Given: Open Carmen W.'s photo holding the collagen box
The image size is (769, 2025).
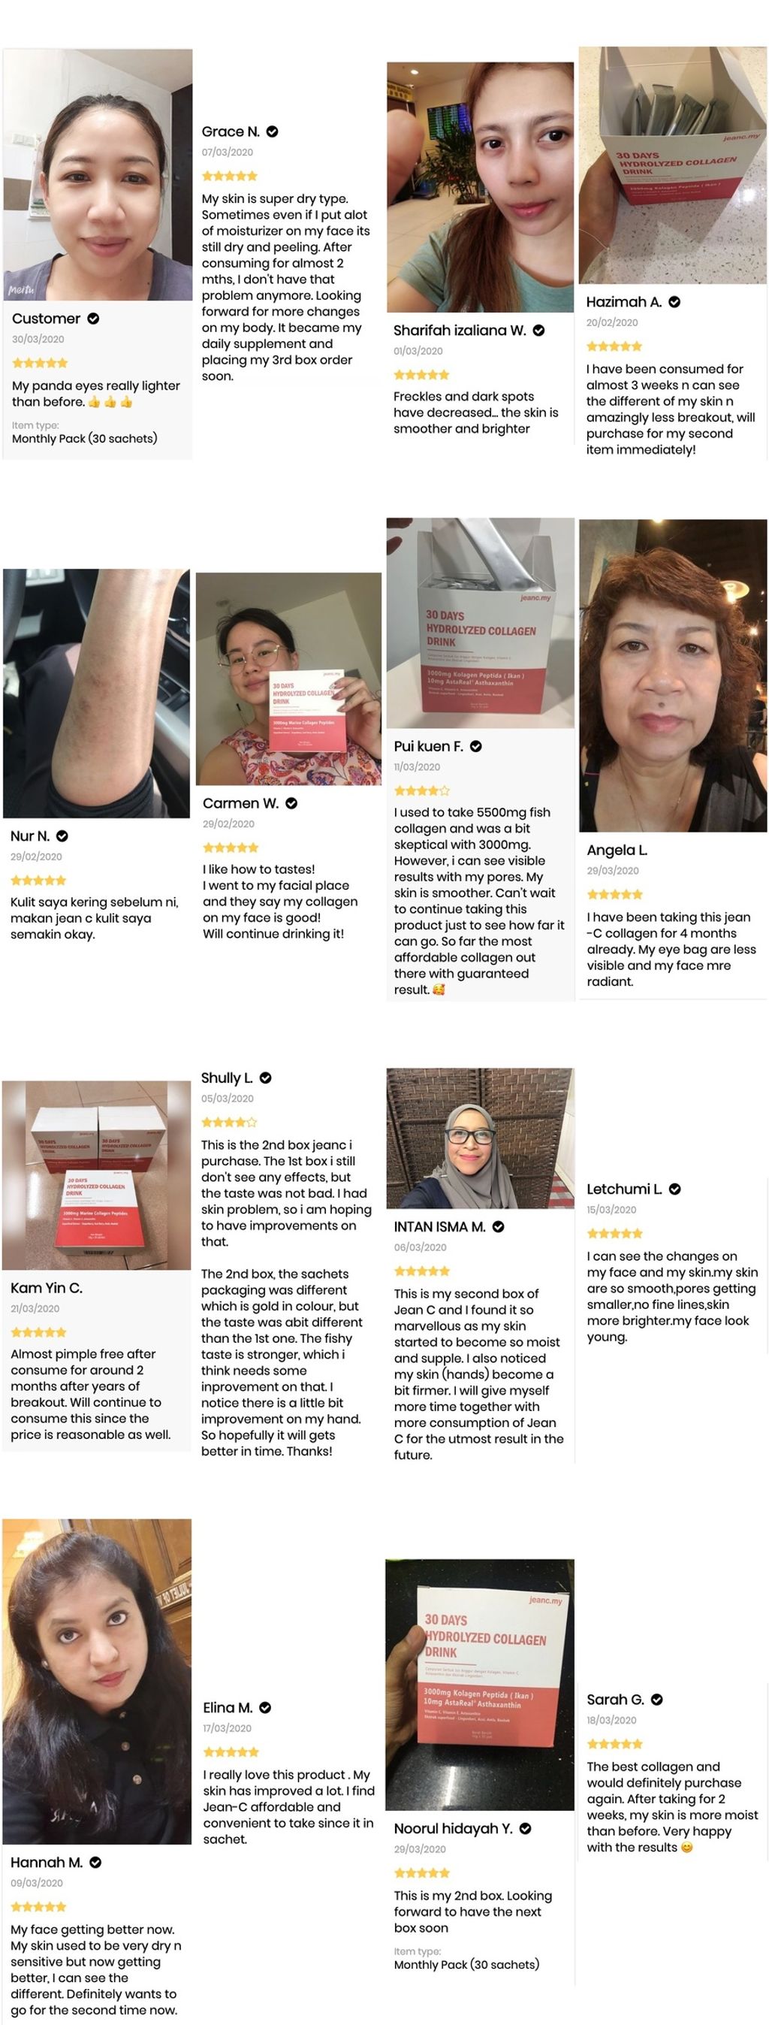Looking at the screenshot, I should coord(289,679).
